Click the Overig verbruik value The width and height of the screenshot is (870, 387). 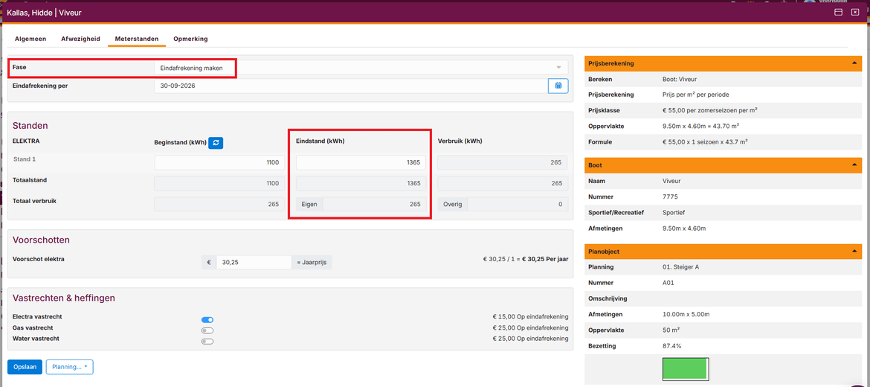(x=518, y=205)
